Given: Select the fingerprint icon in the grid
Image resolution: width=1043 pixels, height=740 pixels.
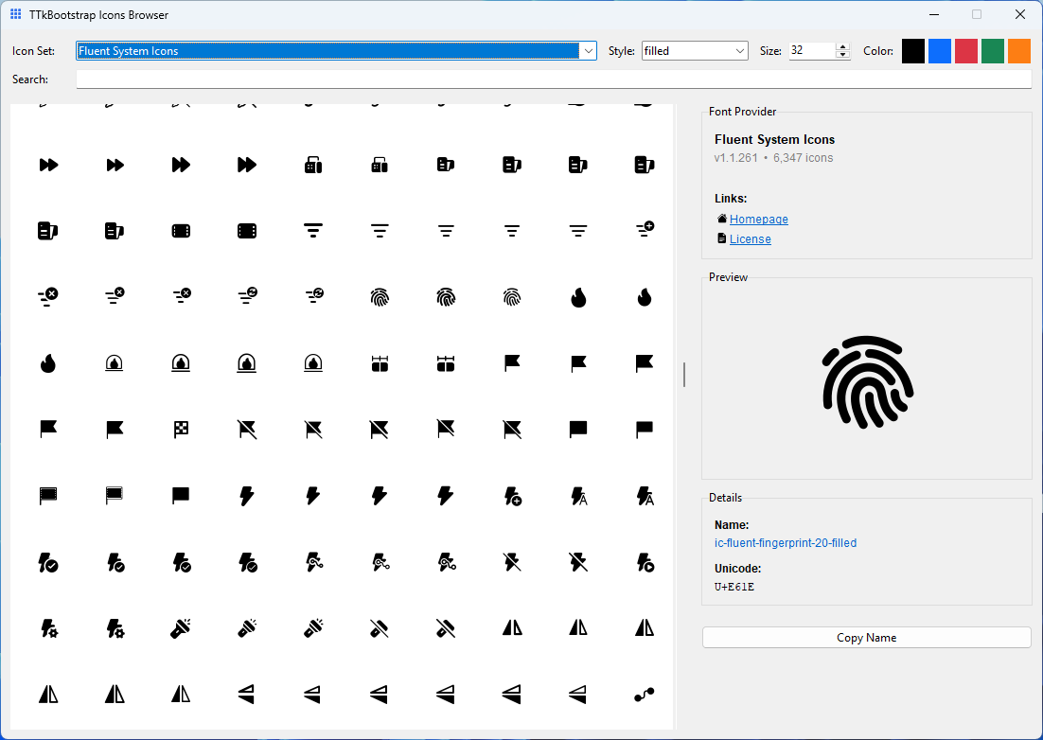Looking at the screenshot, I should tap(380, 296).
